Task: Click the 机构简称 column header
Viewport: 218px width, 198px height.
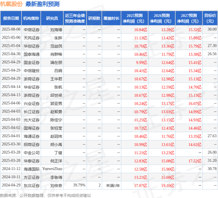Action: tap(31, 18)
